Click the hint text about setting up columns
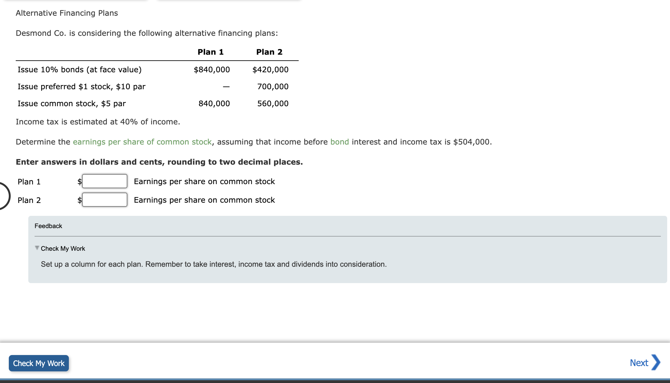This screenshot has width=670, height=383. 213,264
